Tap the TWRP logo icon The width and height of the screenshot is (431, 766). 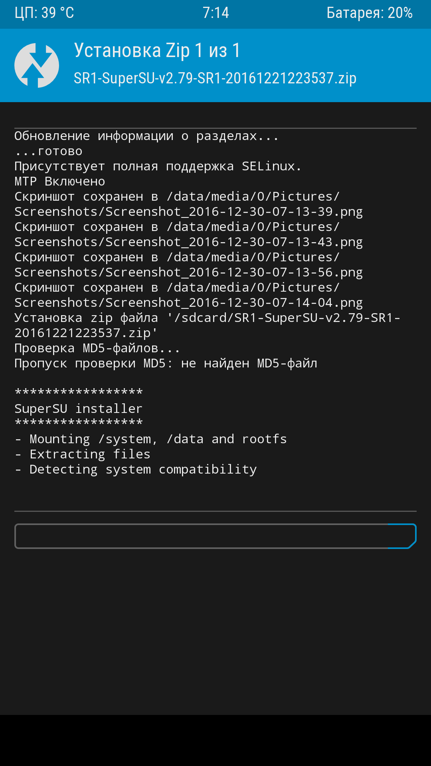(x=37, y=65)
